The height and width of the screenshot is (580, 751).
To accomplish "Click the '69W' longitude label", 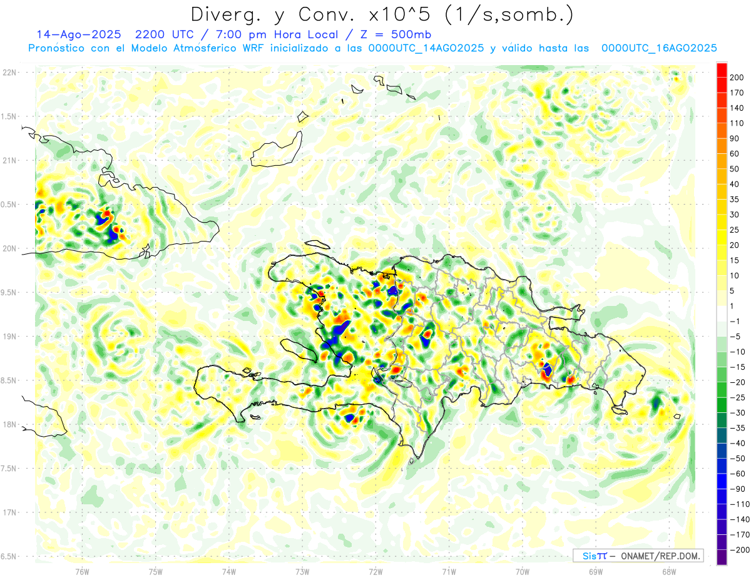I will coord(595,571).
